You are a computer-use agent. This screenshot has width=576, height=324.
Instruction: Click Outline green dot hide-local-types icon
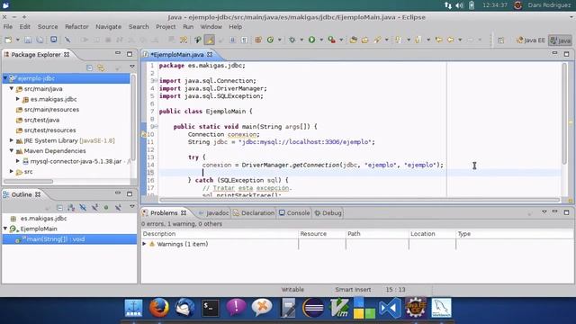(x=106, y=208)
